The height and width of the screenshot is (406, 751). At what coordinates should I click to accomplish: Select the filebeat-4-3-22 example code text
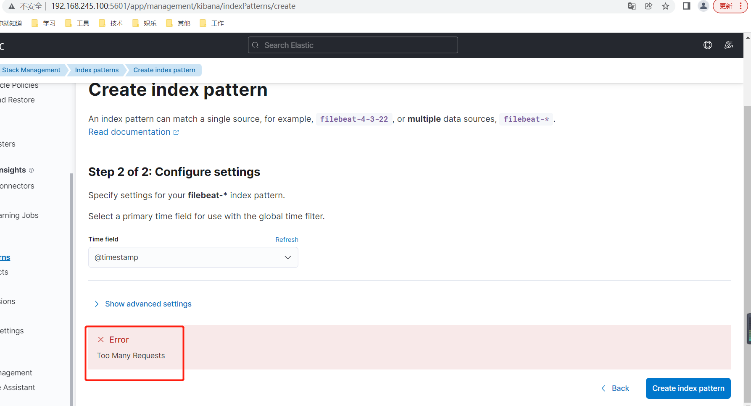(x=354, y=119)
